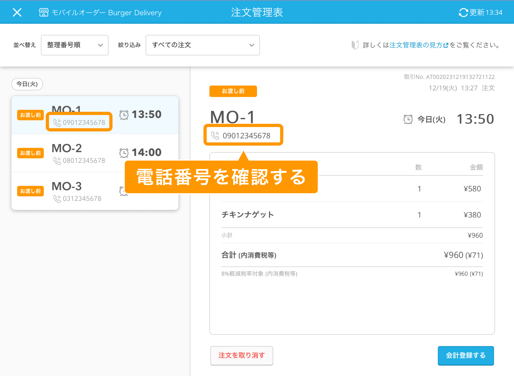Refresh orders using the 更新 icon
This screenshot has width=514, height=376.
[463, 12]
